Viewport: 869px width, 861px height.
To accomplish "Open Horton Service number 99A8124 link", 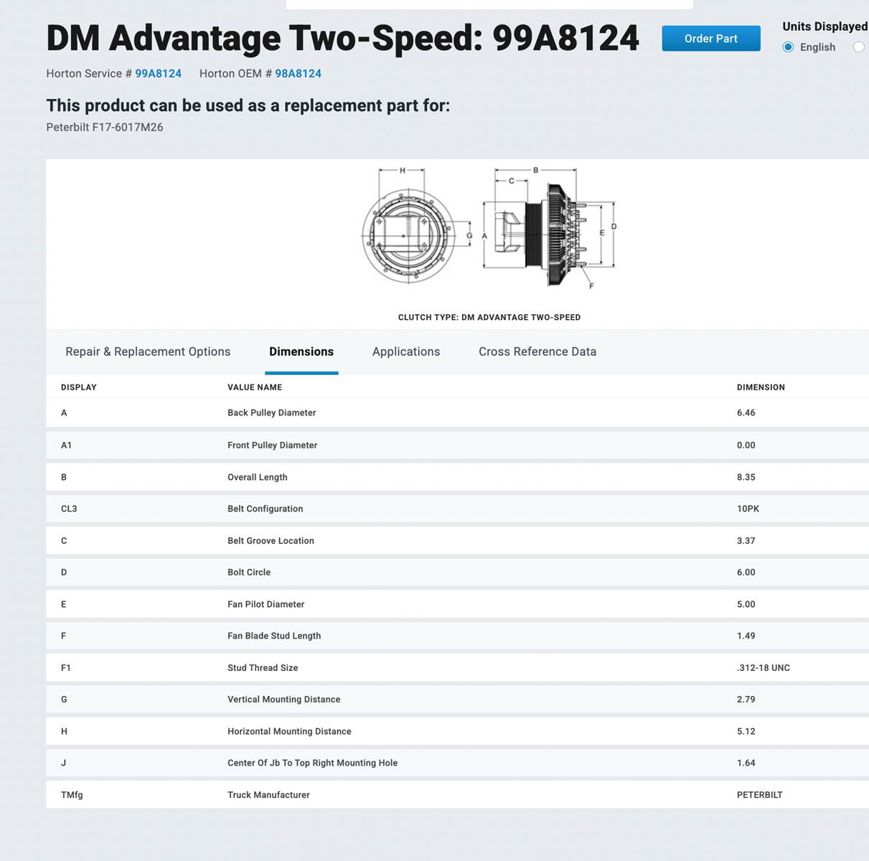I will [x=158, y=74].
